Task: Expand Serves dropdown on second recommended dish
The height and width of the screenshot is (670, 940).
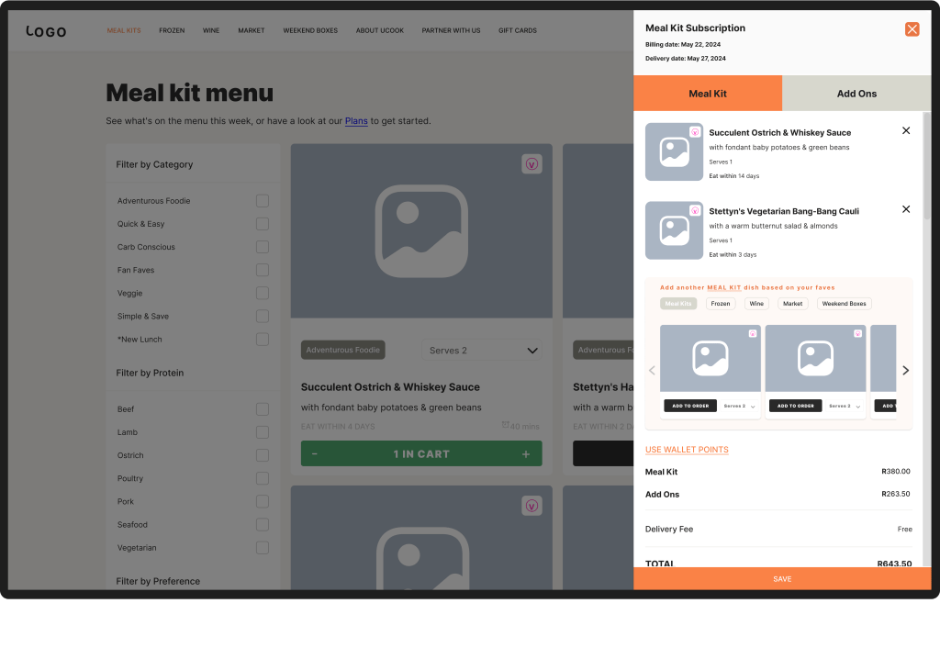Action: (x=845, y=406)
